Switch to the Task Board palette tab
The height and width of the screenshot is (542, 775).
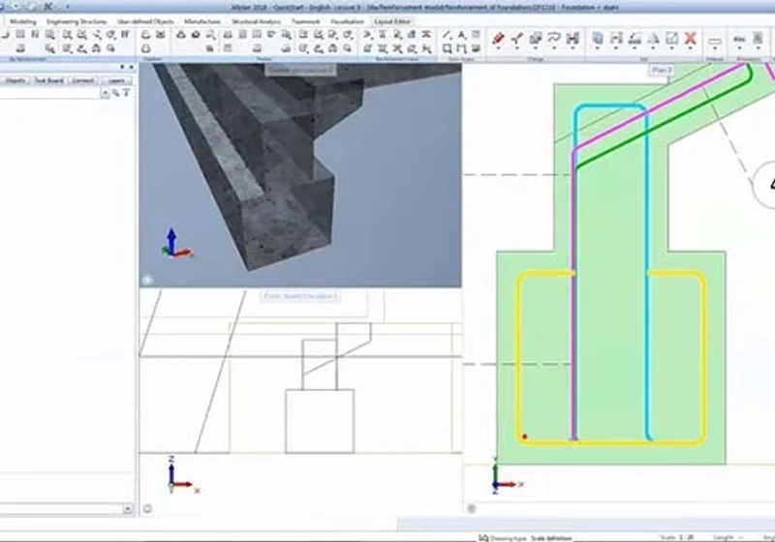coord(49,80)
